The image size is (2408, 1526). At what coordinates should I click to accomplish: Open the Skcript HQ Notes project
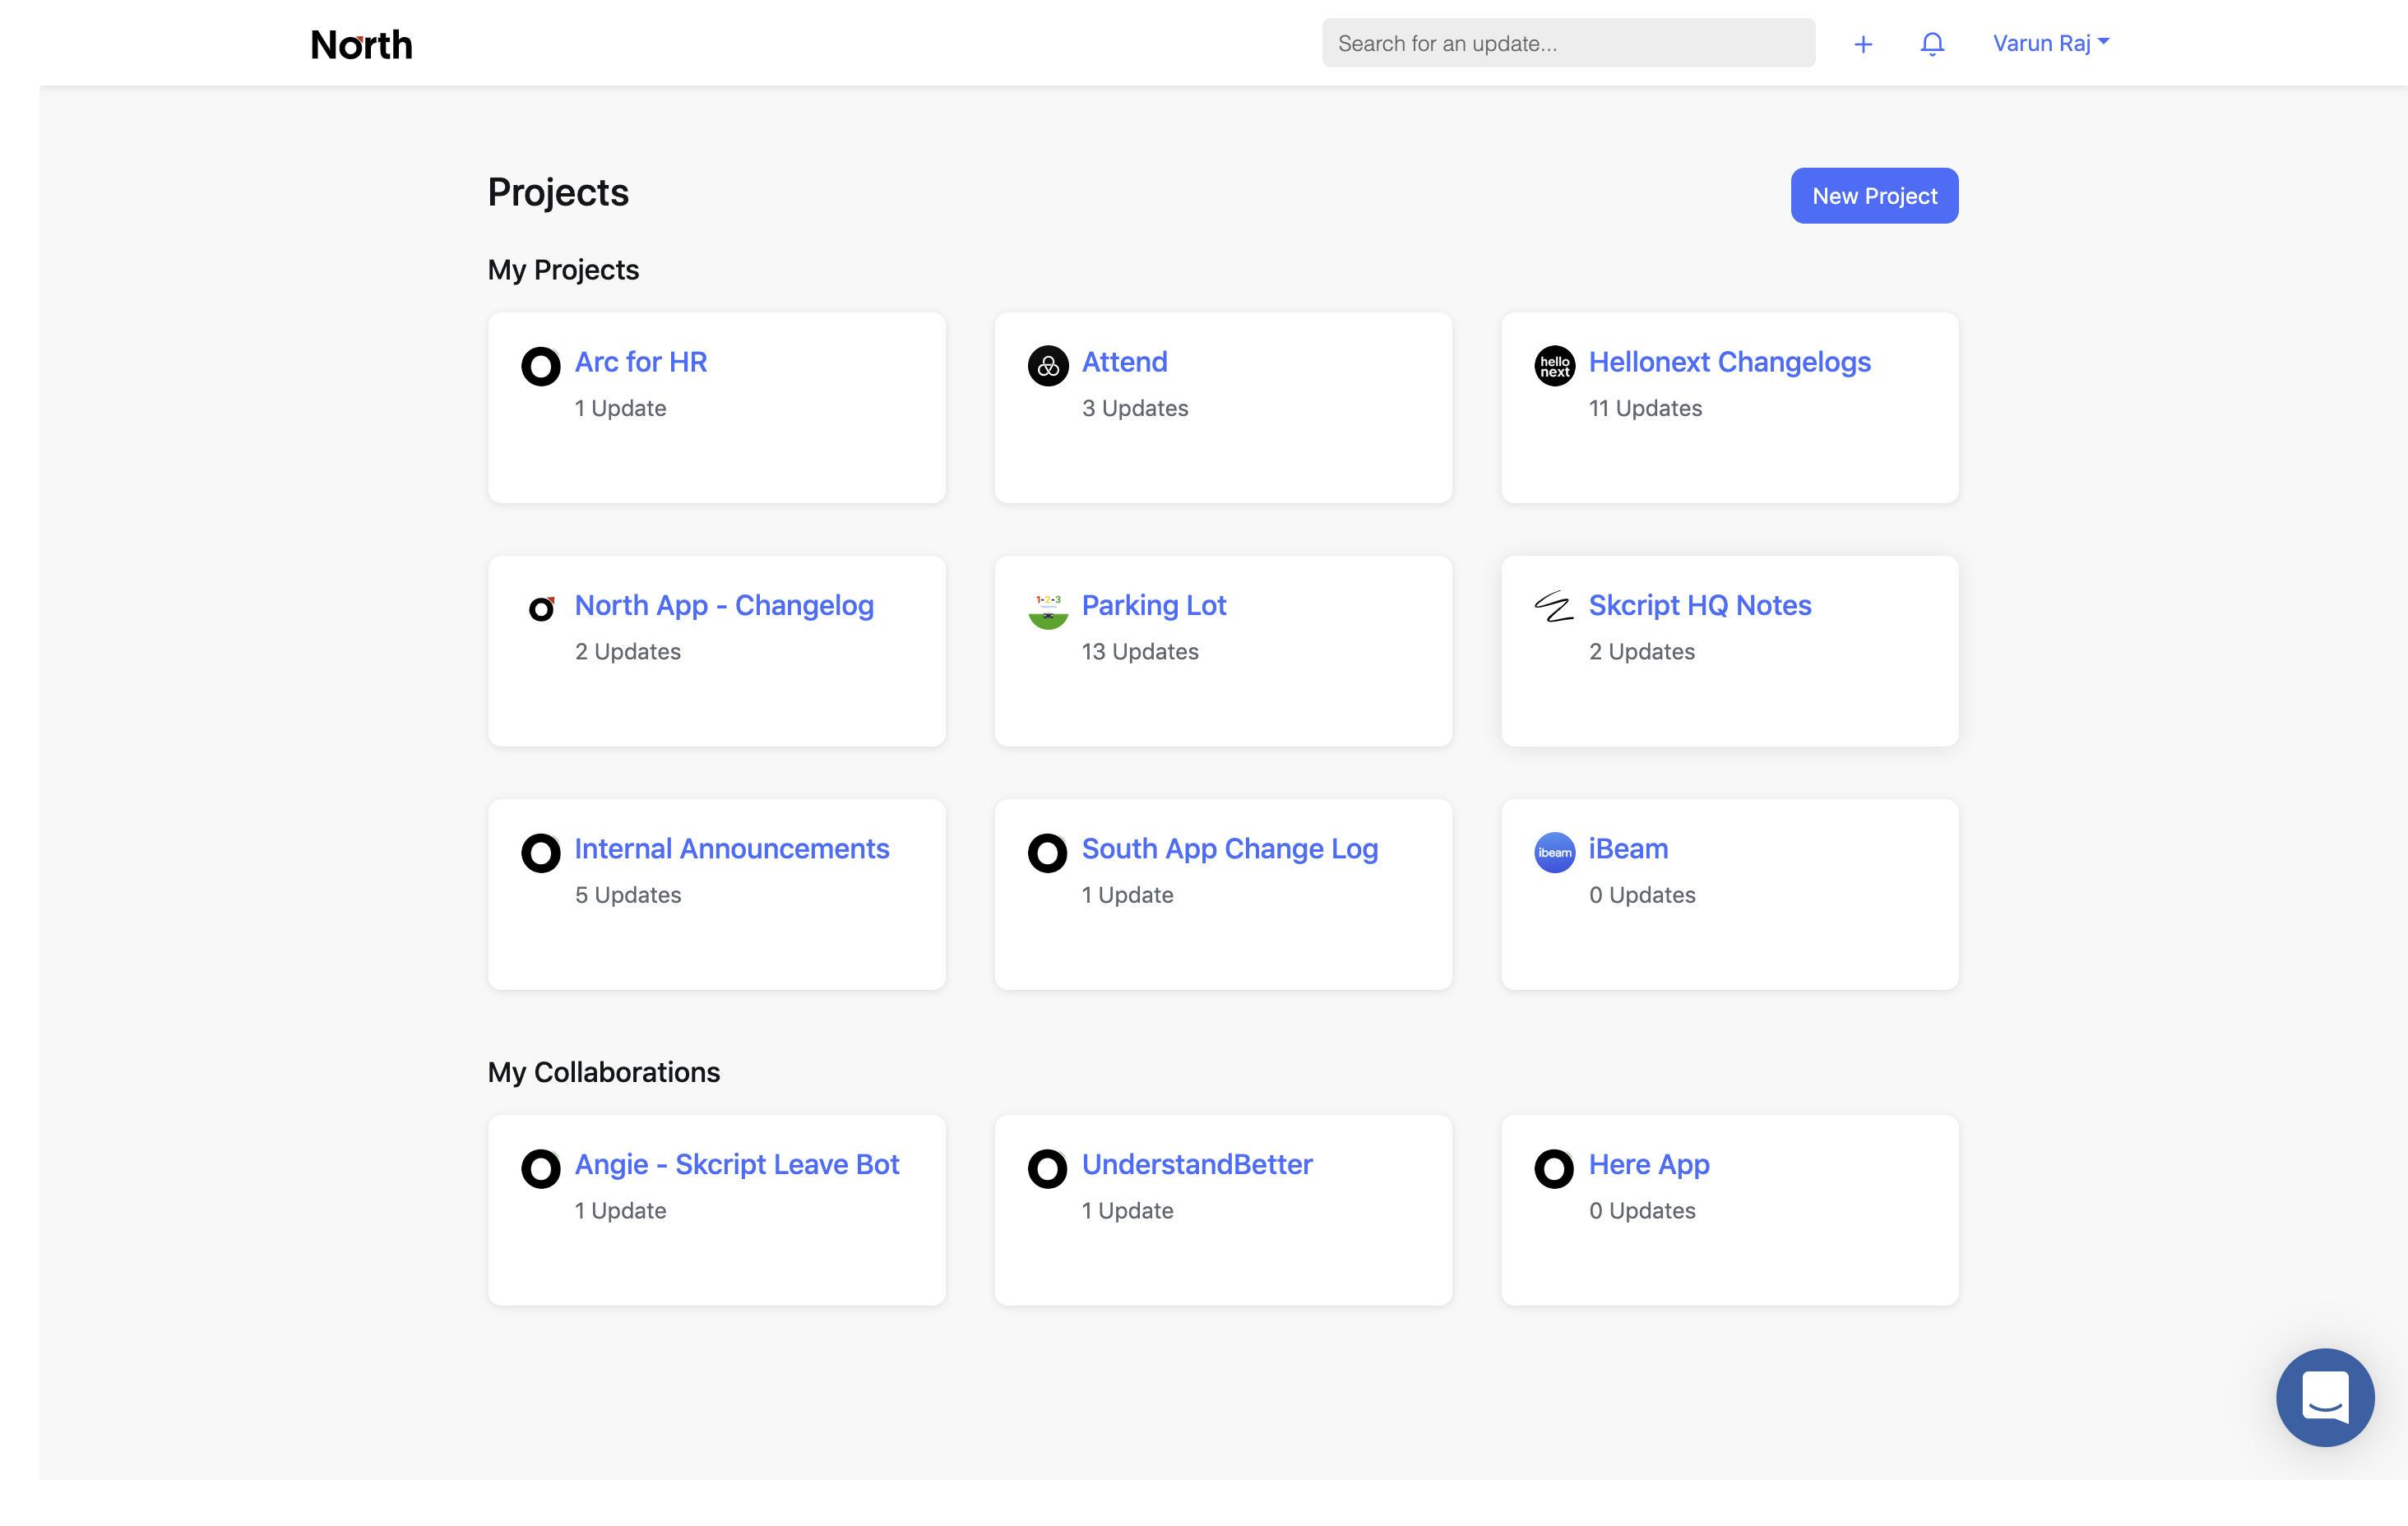pos(1700,605)
